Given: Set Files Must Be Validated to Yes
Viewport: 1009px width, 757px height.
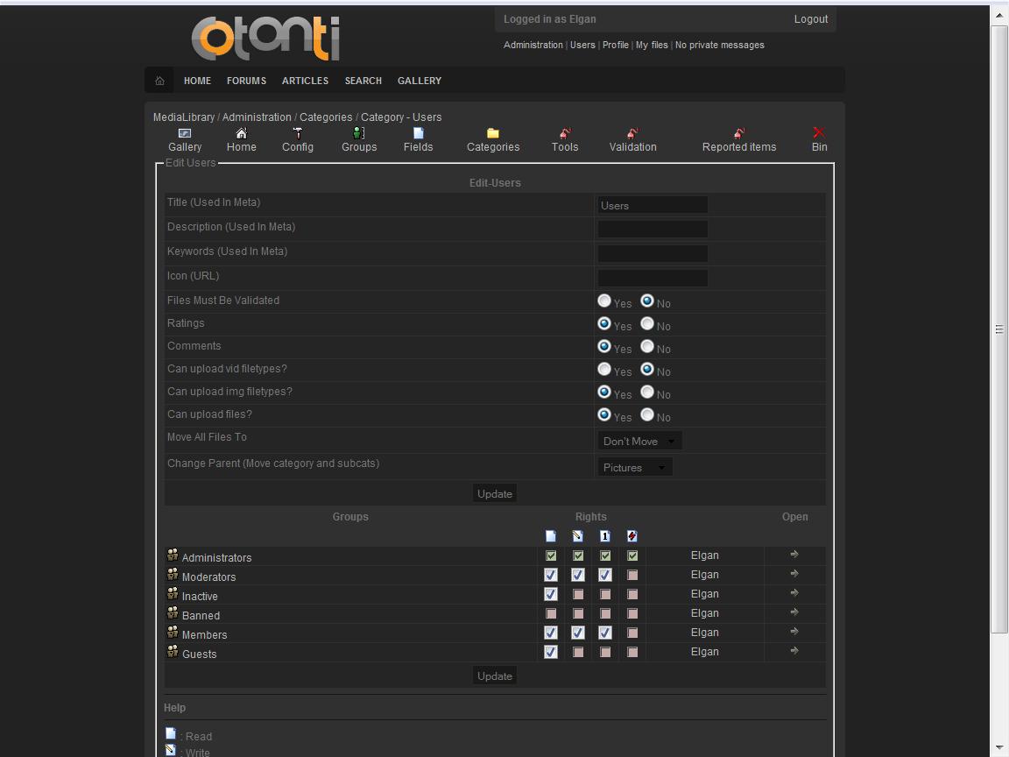Looking at the screenshot, I should pyautogui.click(x=604, y=301).
